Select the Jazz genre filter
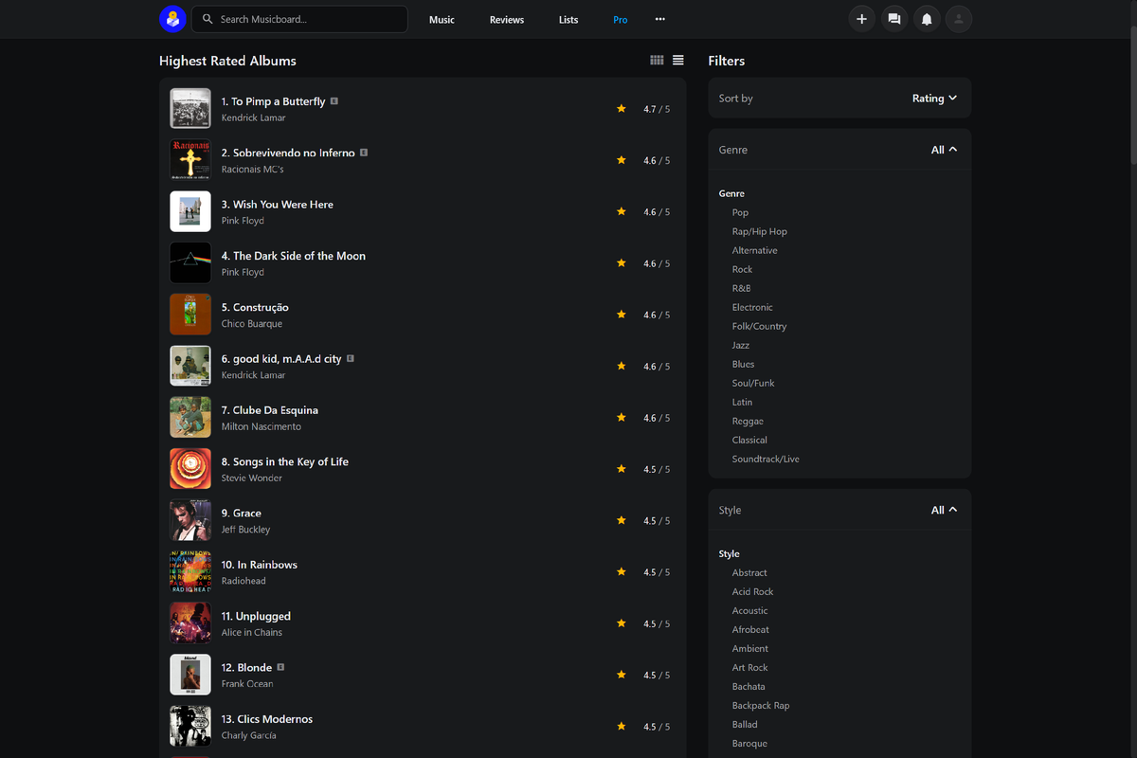The height and width of the screenshot is (758, 1137). click(x=741, y=346)
